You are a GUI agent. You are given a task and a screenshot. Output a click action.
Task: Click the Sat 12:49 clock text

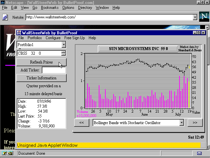(x=196, y=137)
